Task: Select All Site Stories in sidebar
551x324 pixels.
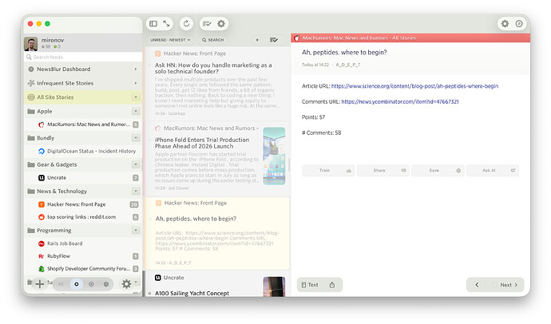Action: (83, 97)
